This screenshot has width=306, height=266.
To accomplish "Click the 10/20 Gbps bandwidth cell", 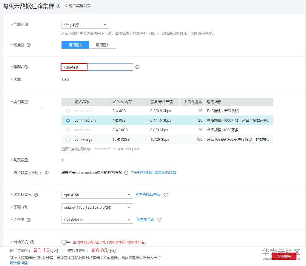I will tap(160, 140).
